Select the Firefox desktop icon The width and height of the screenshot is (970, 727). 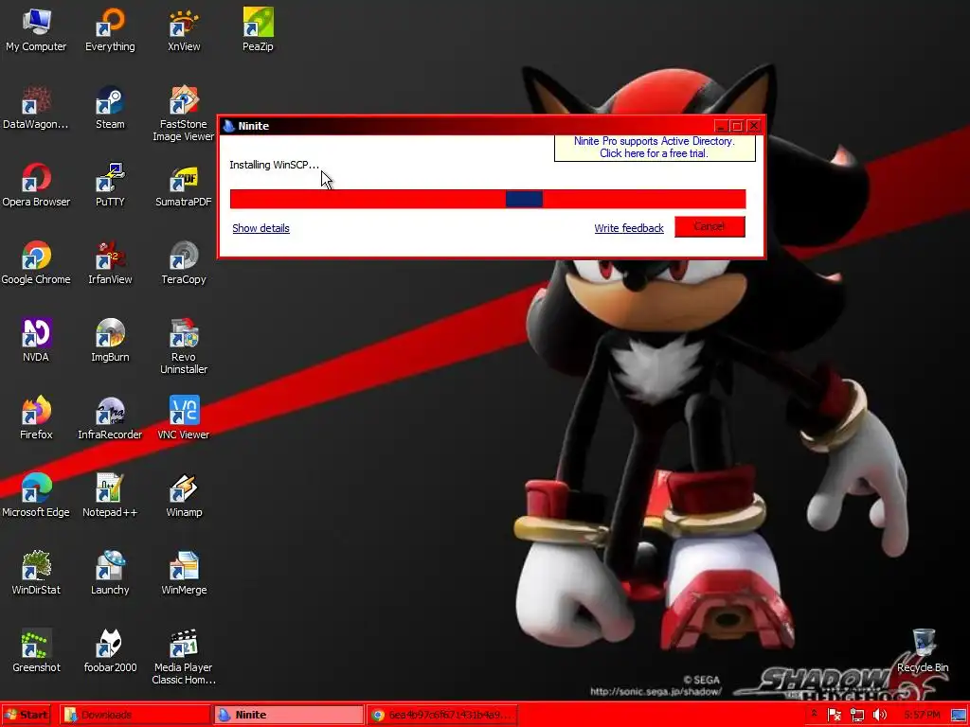(36, 417)
